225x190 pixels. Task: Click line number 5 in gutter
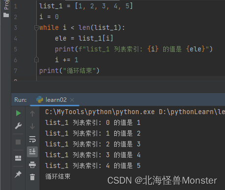16,49
